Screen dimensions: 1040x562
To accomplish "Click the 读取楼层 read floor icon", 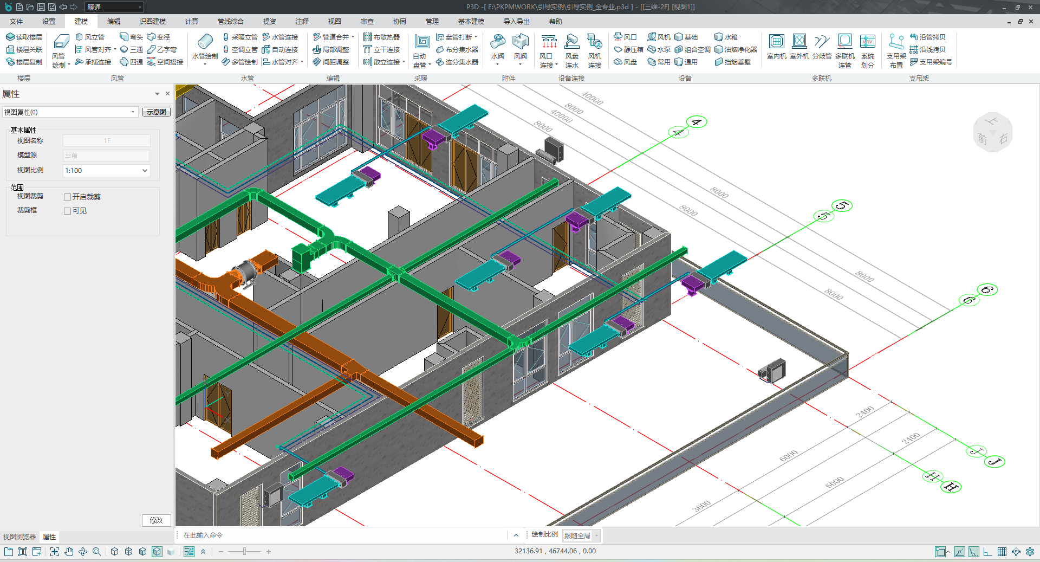I will click(24, 37).
